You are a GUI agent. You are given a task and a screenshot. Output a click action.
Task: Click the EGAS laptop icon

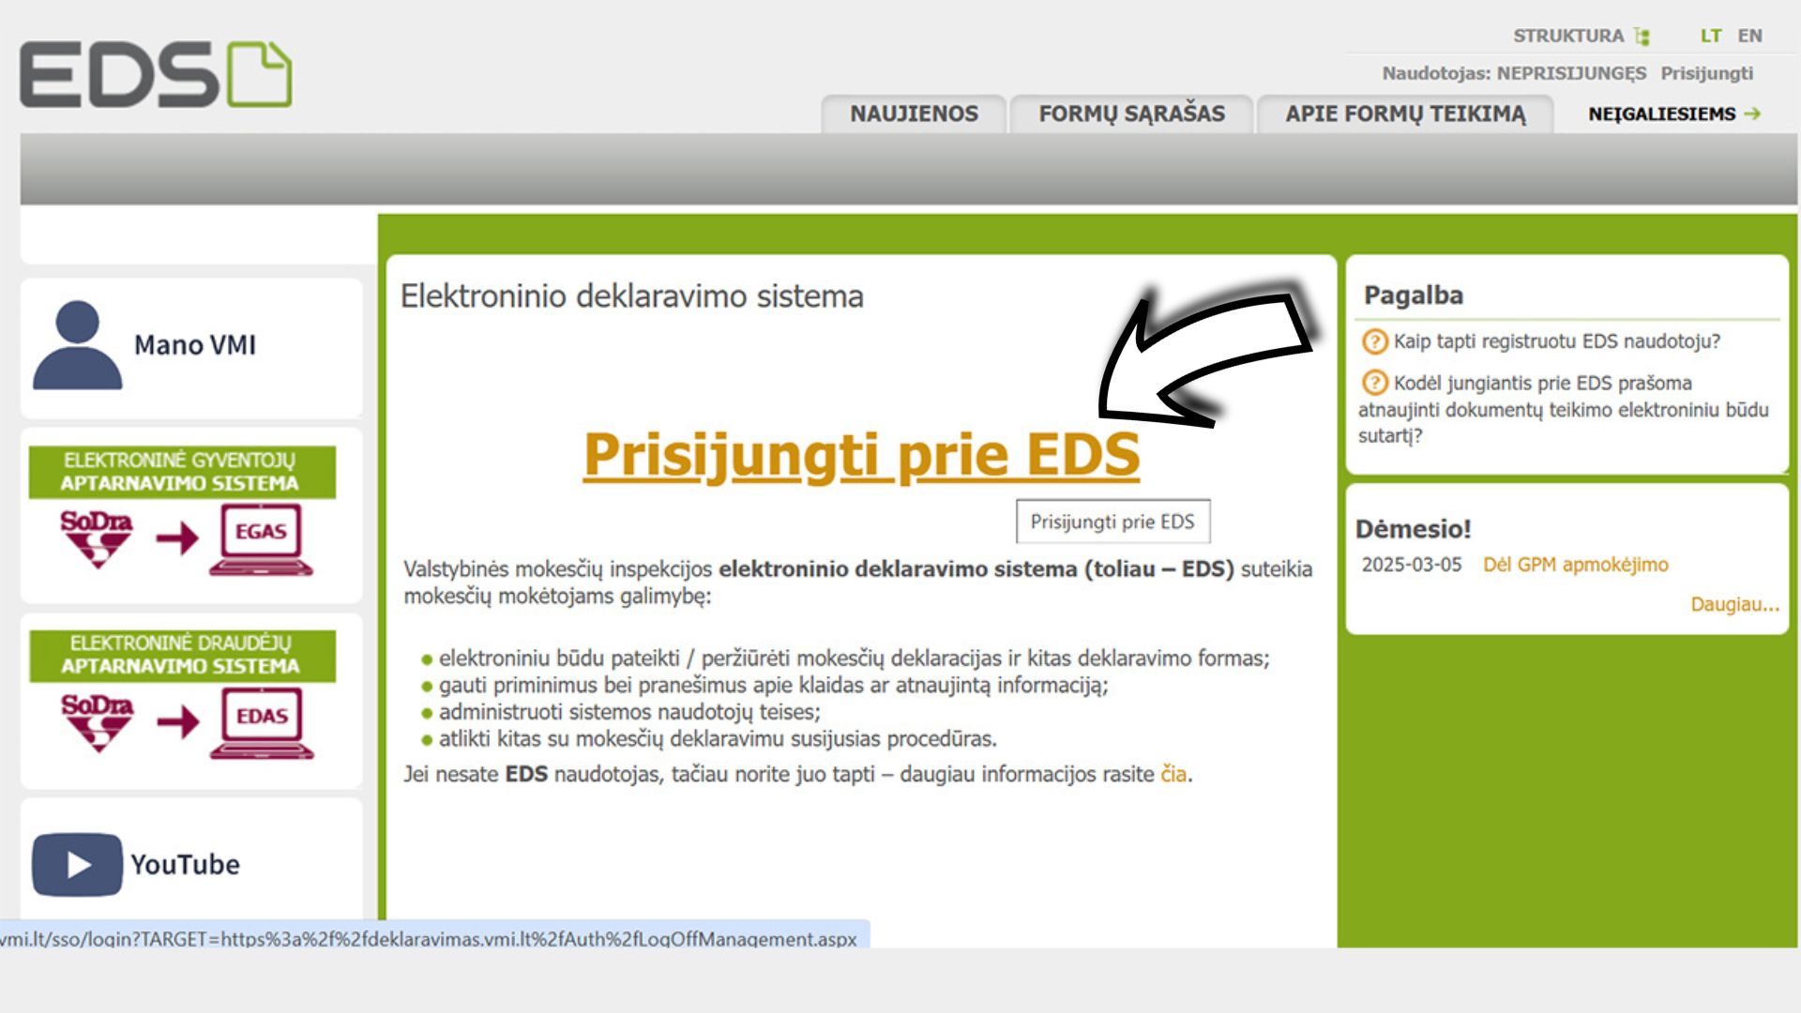coord(261,539)
